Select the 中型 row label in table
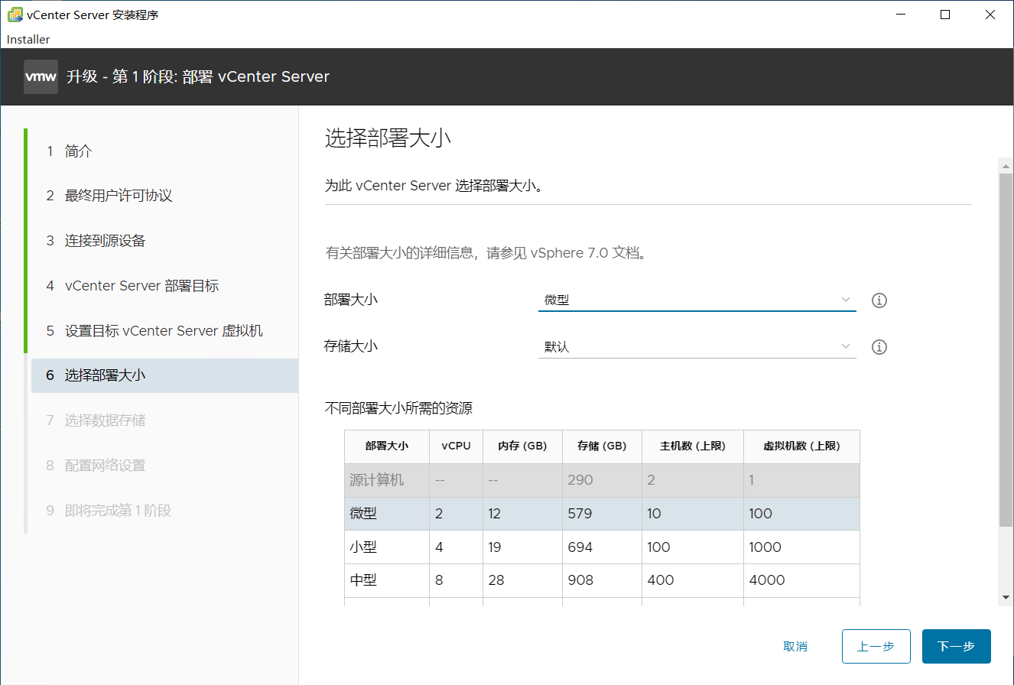1014x685 pixels. click(x=363, y=580)
